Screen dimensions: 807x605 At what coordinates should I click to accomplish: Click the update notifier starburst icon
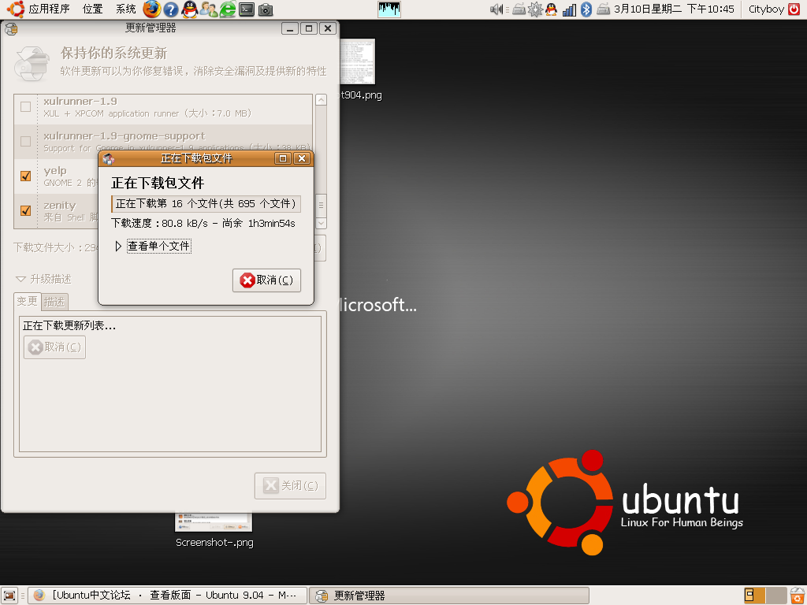[535, 9]
